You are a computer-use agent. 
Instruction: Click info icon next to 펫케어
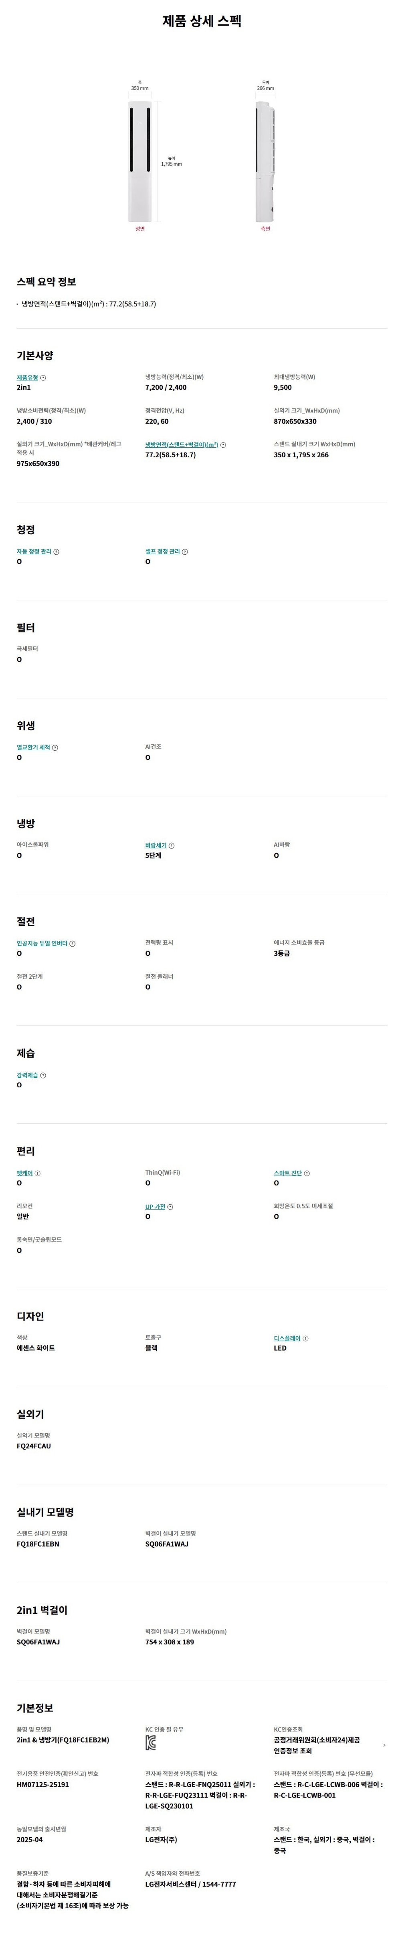coord(38,1173)
